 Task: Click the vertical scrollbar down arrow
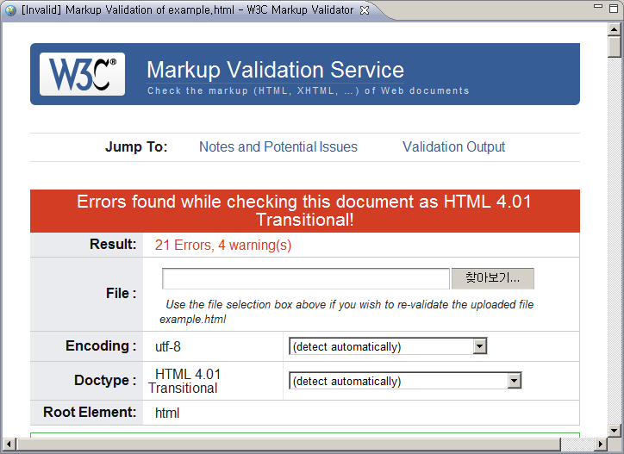tap(614, 429)
